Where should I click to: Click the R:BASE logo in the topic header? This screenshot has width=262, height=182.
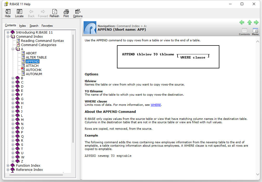[90, 28]
